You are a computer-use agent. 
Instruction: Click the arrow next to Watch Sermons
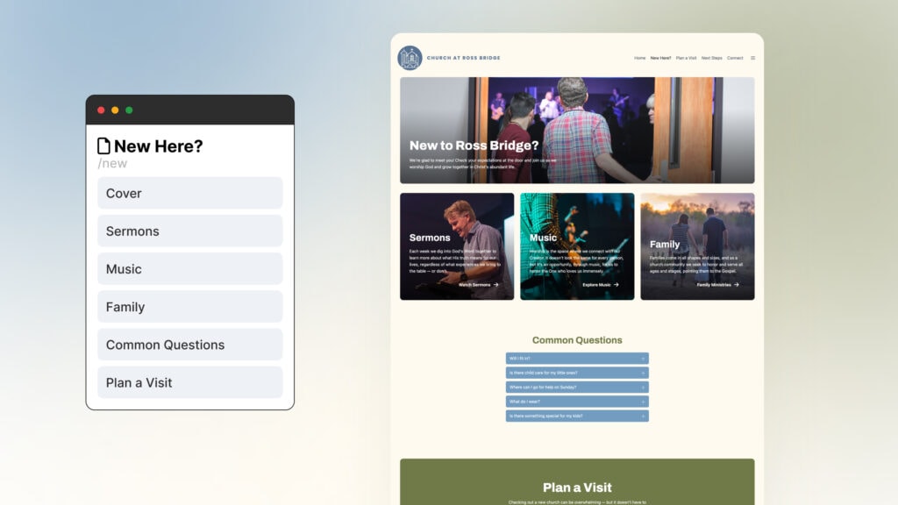(495, 285)
